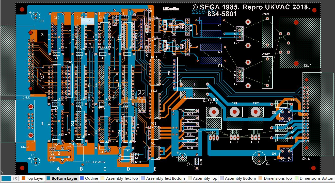This screenshot has width=335, height=183.
Task: Activate the Outline layer tab
Action: coord(89,178)
